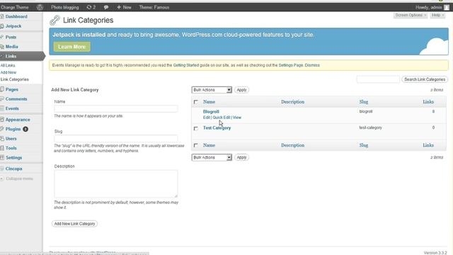Open the top Bulk Actions dropdown
The height and width of the screenshot is (255, 453).
click(212, 90)
